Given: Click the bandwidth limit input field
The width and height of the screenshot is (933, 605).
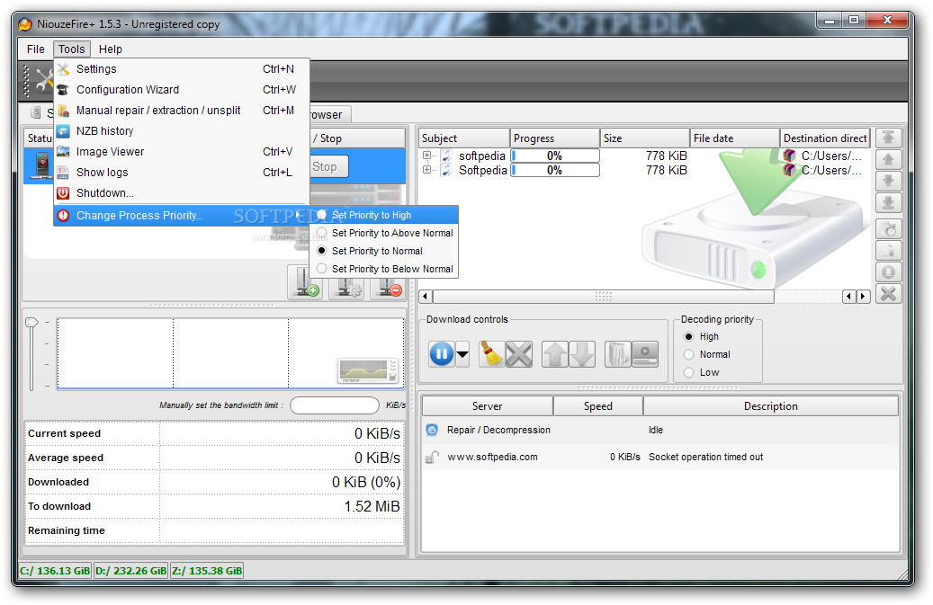Looking at the screenshot, I should coord(335,405).
